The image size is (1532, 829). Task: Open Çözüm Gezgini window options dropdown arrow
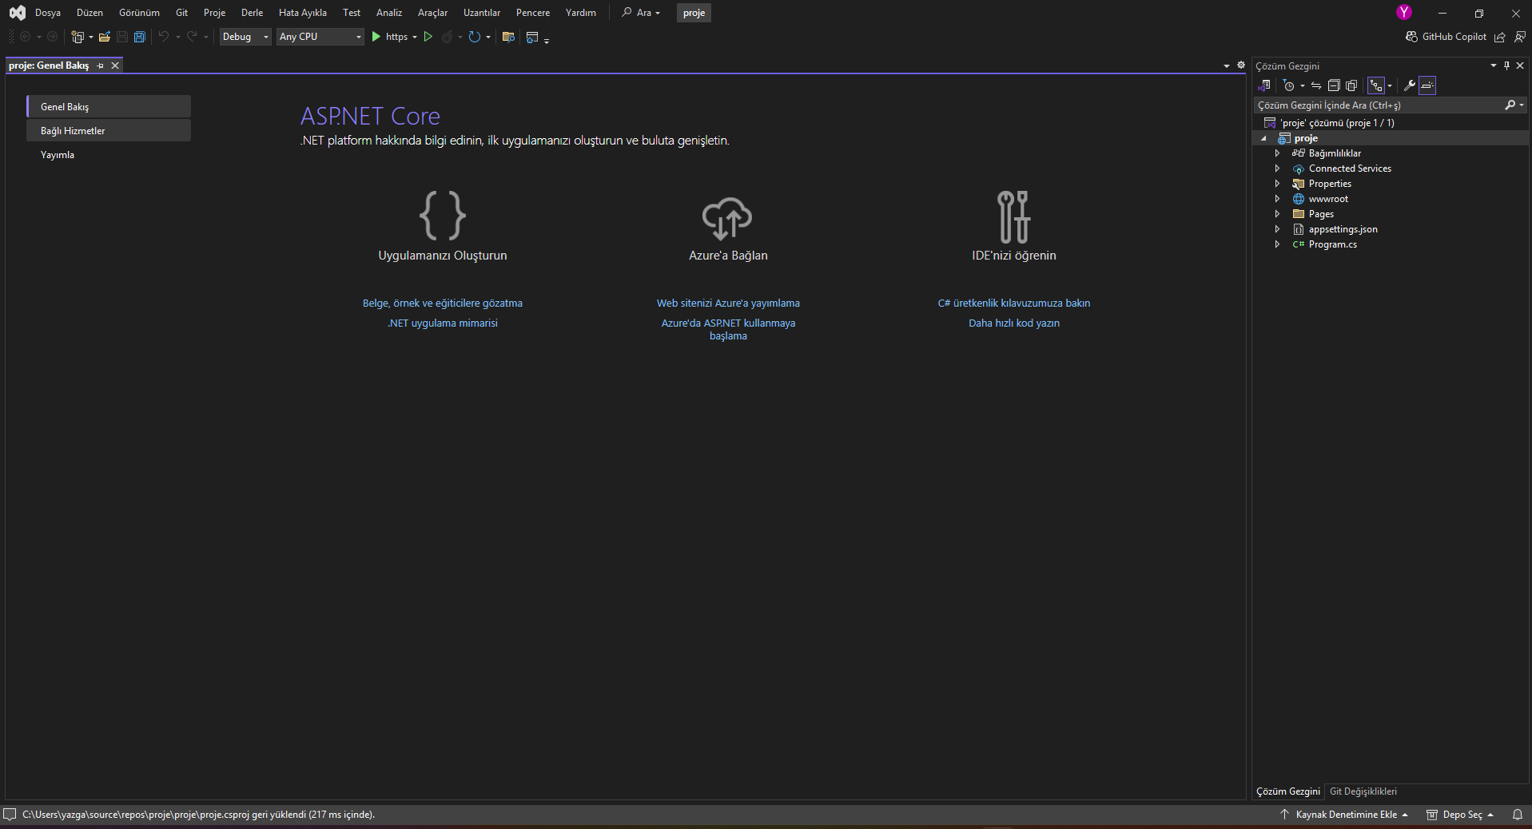pos(1493,65)
